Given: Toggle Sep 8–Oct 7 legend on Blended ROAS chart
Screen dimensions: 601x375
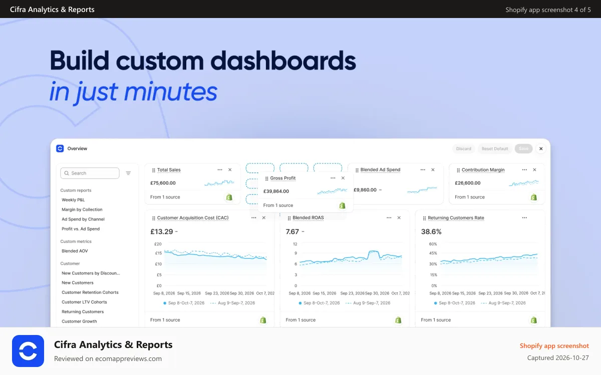Looking at the screenshot, I should coord(319,303).
